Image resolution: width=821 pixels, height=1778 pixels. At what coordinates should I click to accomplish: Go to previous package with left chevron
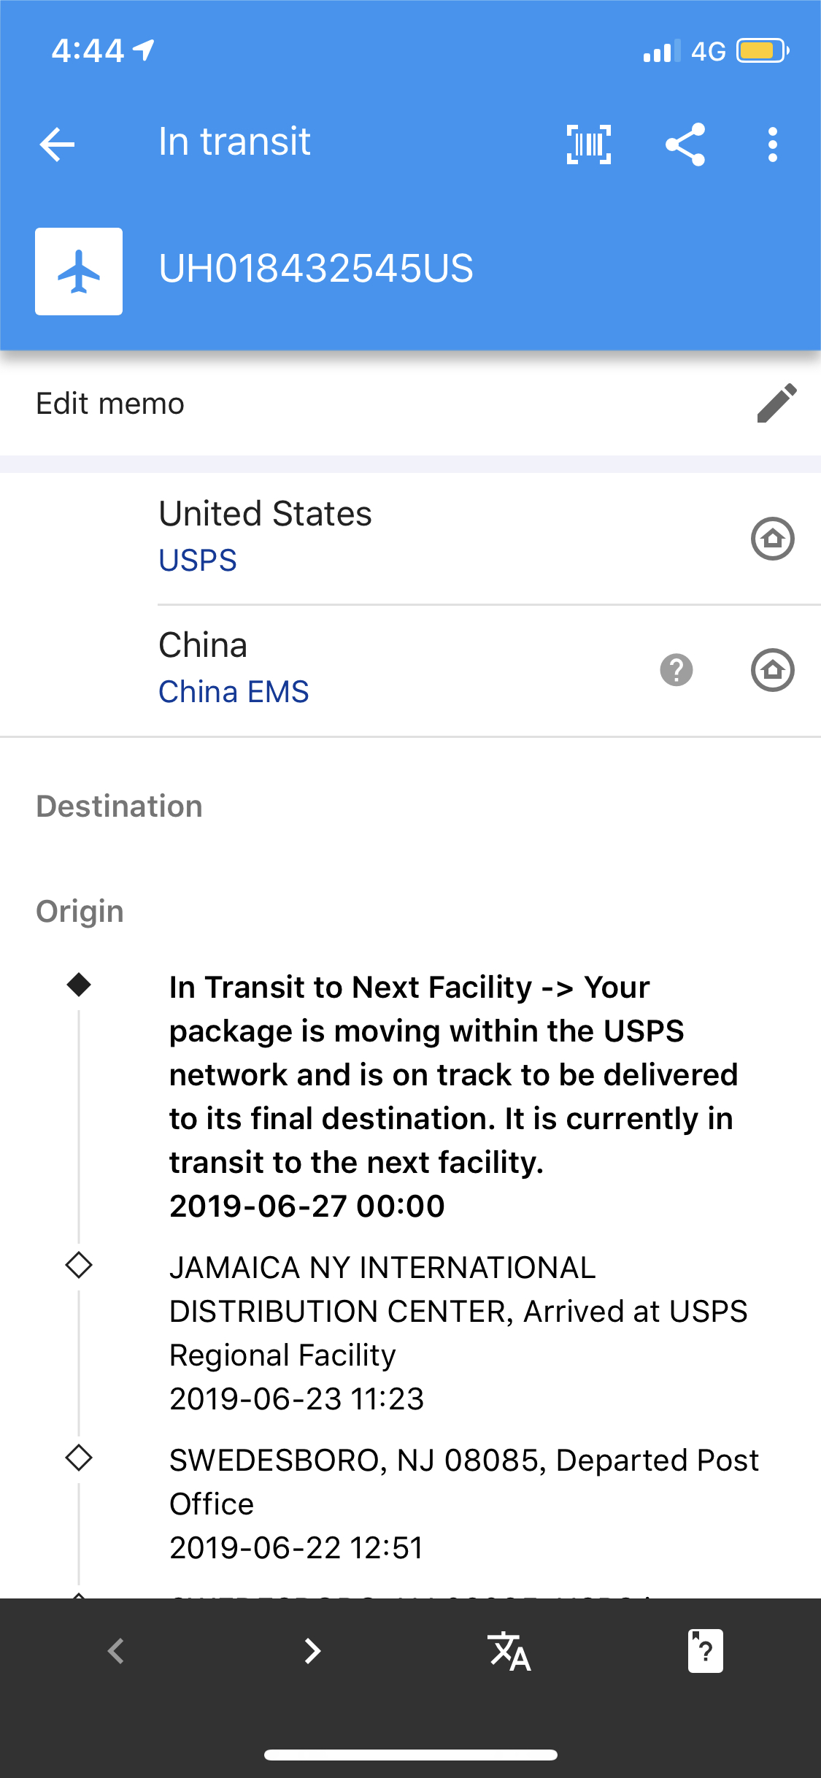(x=115, y=1651)
